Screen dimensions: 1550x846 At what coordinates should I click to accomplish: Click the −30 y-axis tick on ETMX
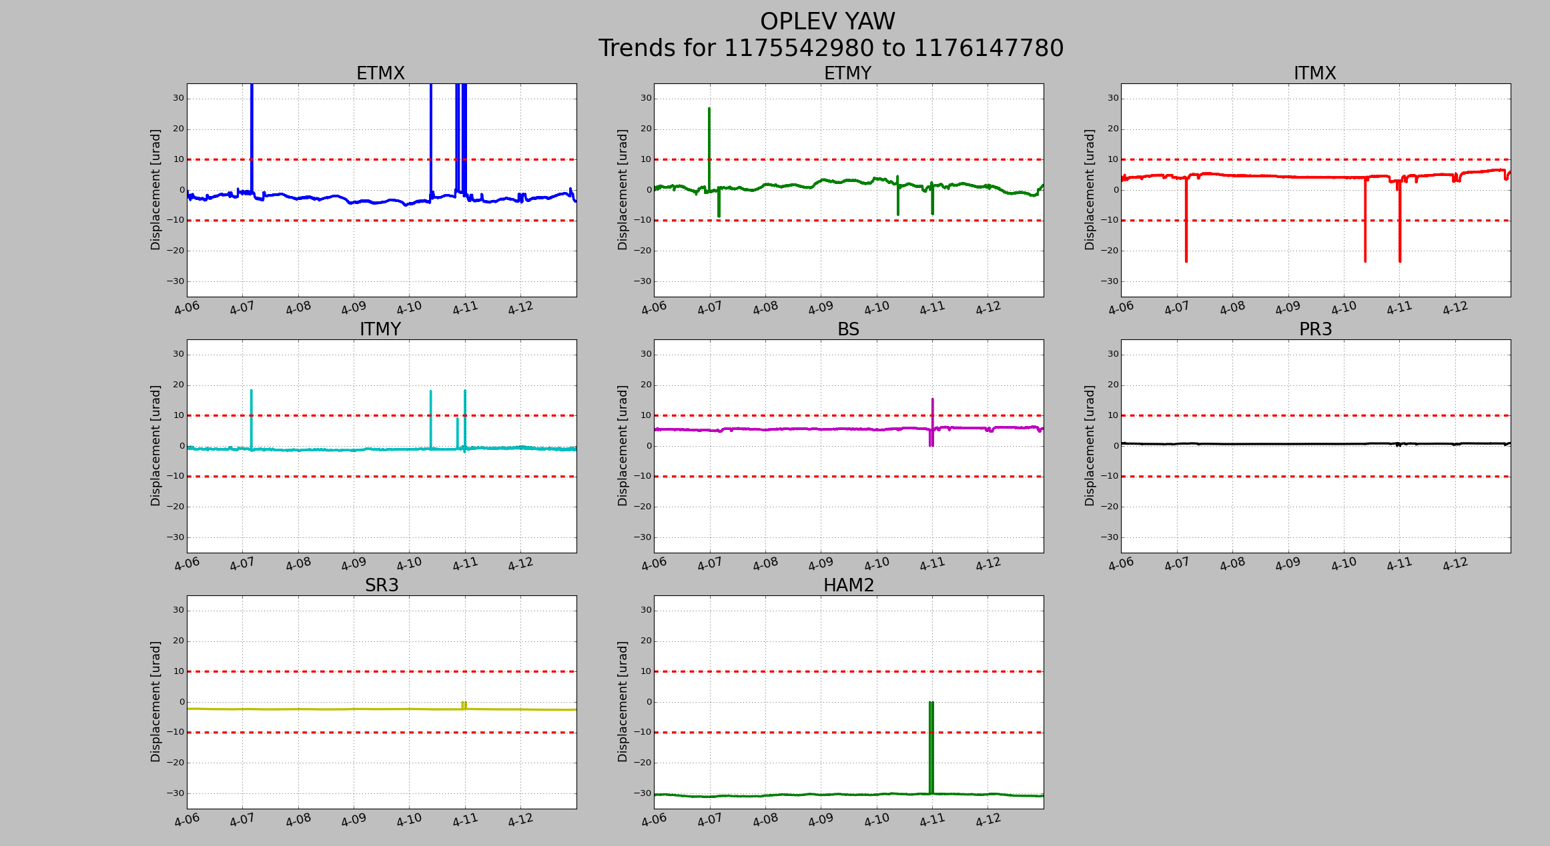coord(175,281)
